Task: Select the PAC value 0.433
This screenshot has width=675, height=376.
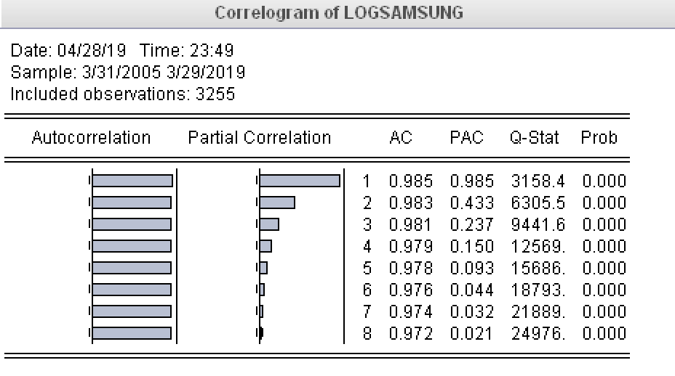Action: coord(471,203)
